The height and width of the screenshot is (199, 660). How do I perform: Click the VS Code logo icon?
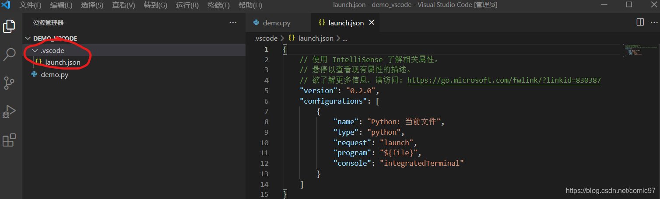click(6, 5)
